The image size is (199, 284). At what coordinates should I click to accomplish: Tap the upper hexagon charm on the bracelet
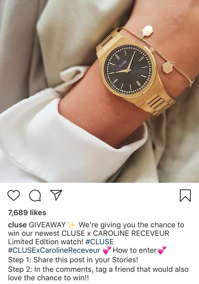point(147,31)
